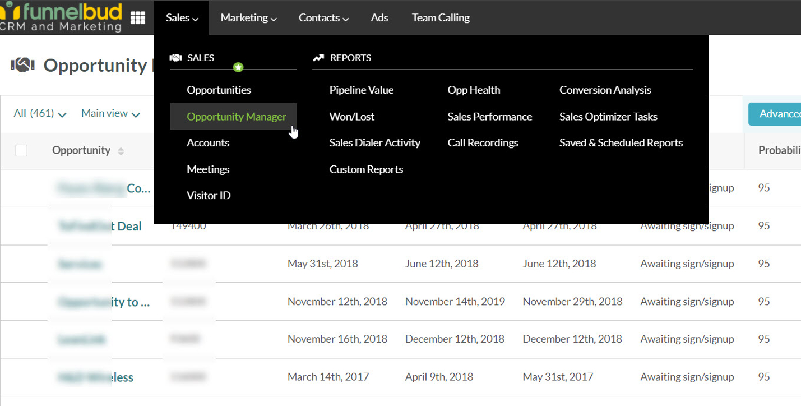Open the apps grid icon

(138, 18)
